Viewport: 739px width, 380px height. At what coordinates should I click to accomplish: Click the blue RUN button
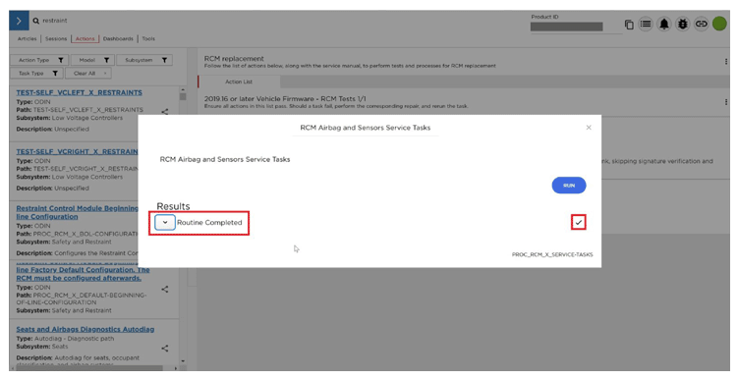tap(569, 186)
